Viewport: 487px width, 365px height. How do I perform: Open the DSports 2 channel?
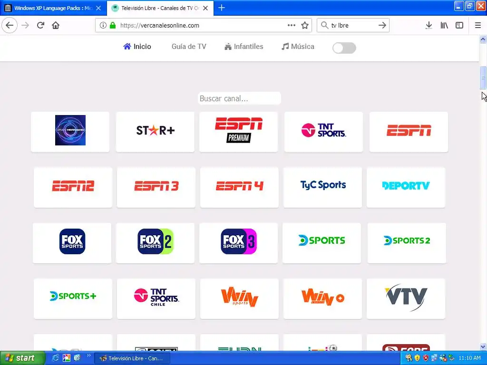click(407, 243)
